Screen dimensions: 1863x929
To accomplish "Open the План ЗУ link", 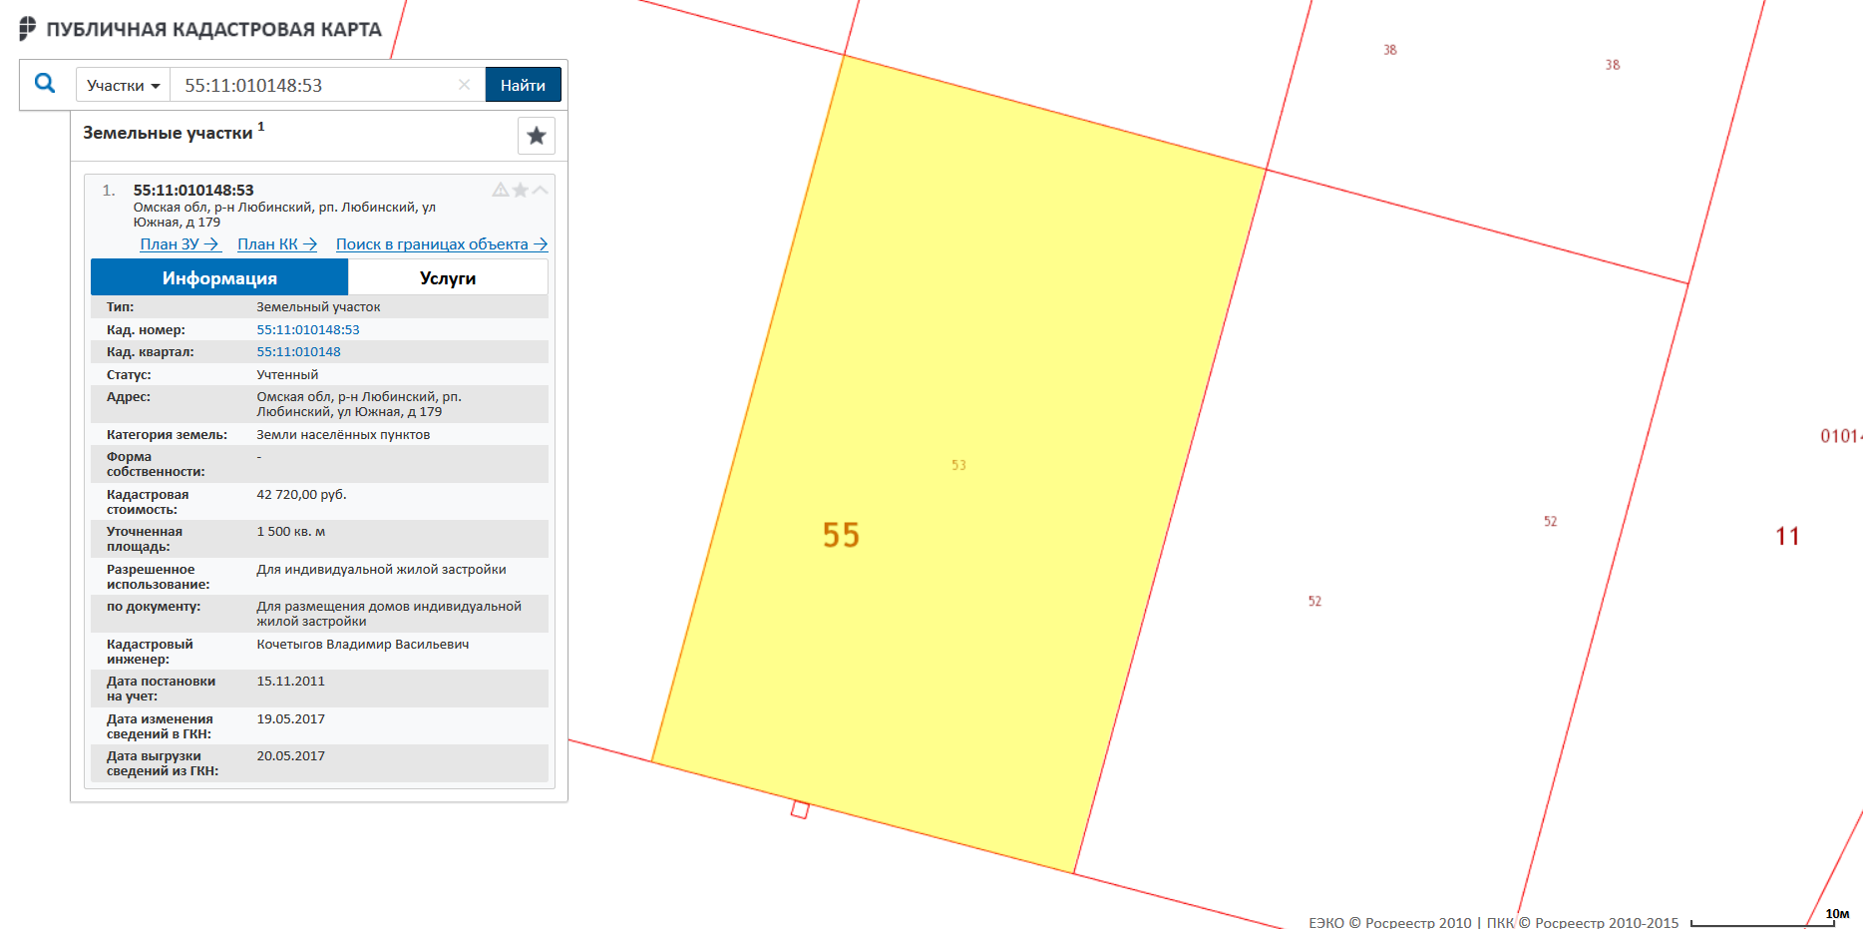I will coord(179,244).
